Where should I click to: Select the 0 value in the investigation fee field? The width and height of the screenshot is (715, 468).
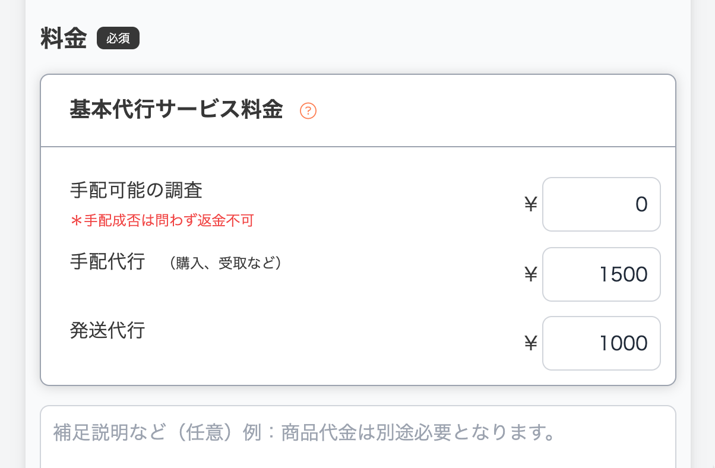click(641, 204)
